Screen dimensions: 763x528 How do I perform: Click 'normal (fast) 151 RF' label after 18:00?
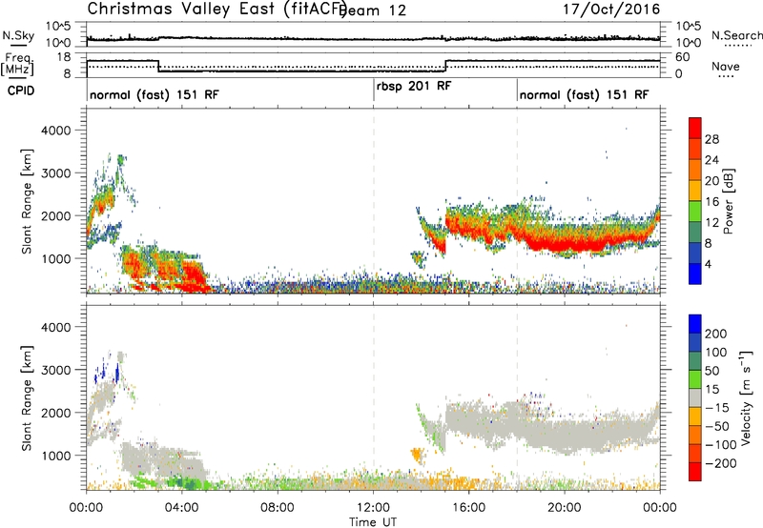point(584,94)
